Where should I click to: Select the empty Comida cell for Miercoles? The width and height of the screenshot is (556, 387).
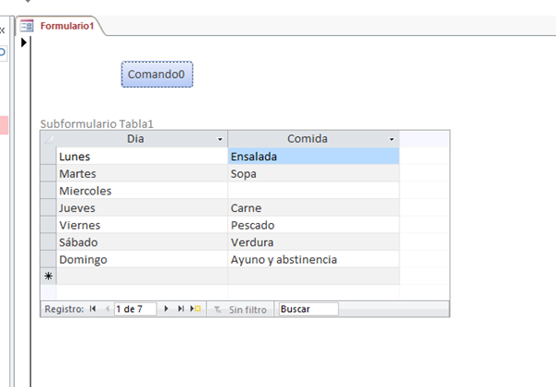point(313,191)
